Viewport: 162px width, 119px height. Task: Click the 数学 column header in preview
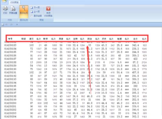(45, 39)
